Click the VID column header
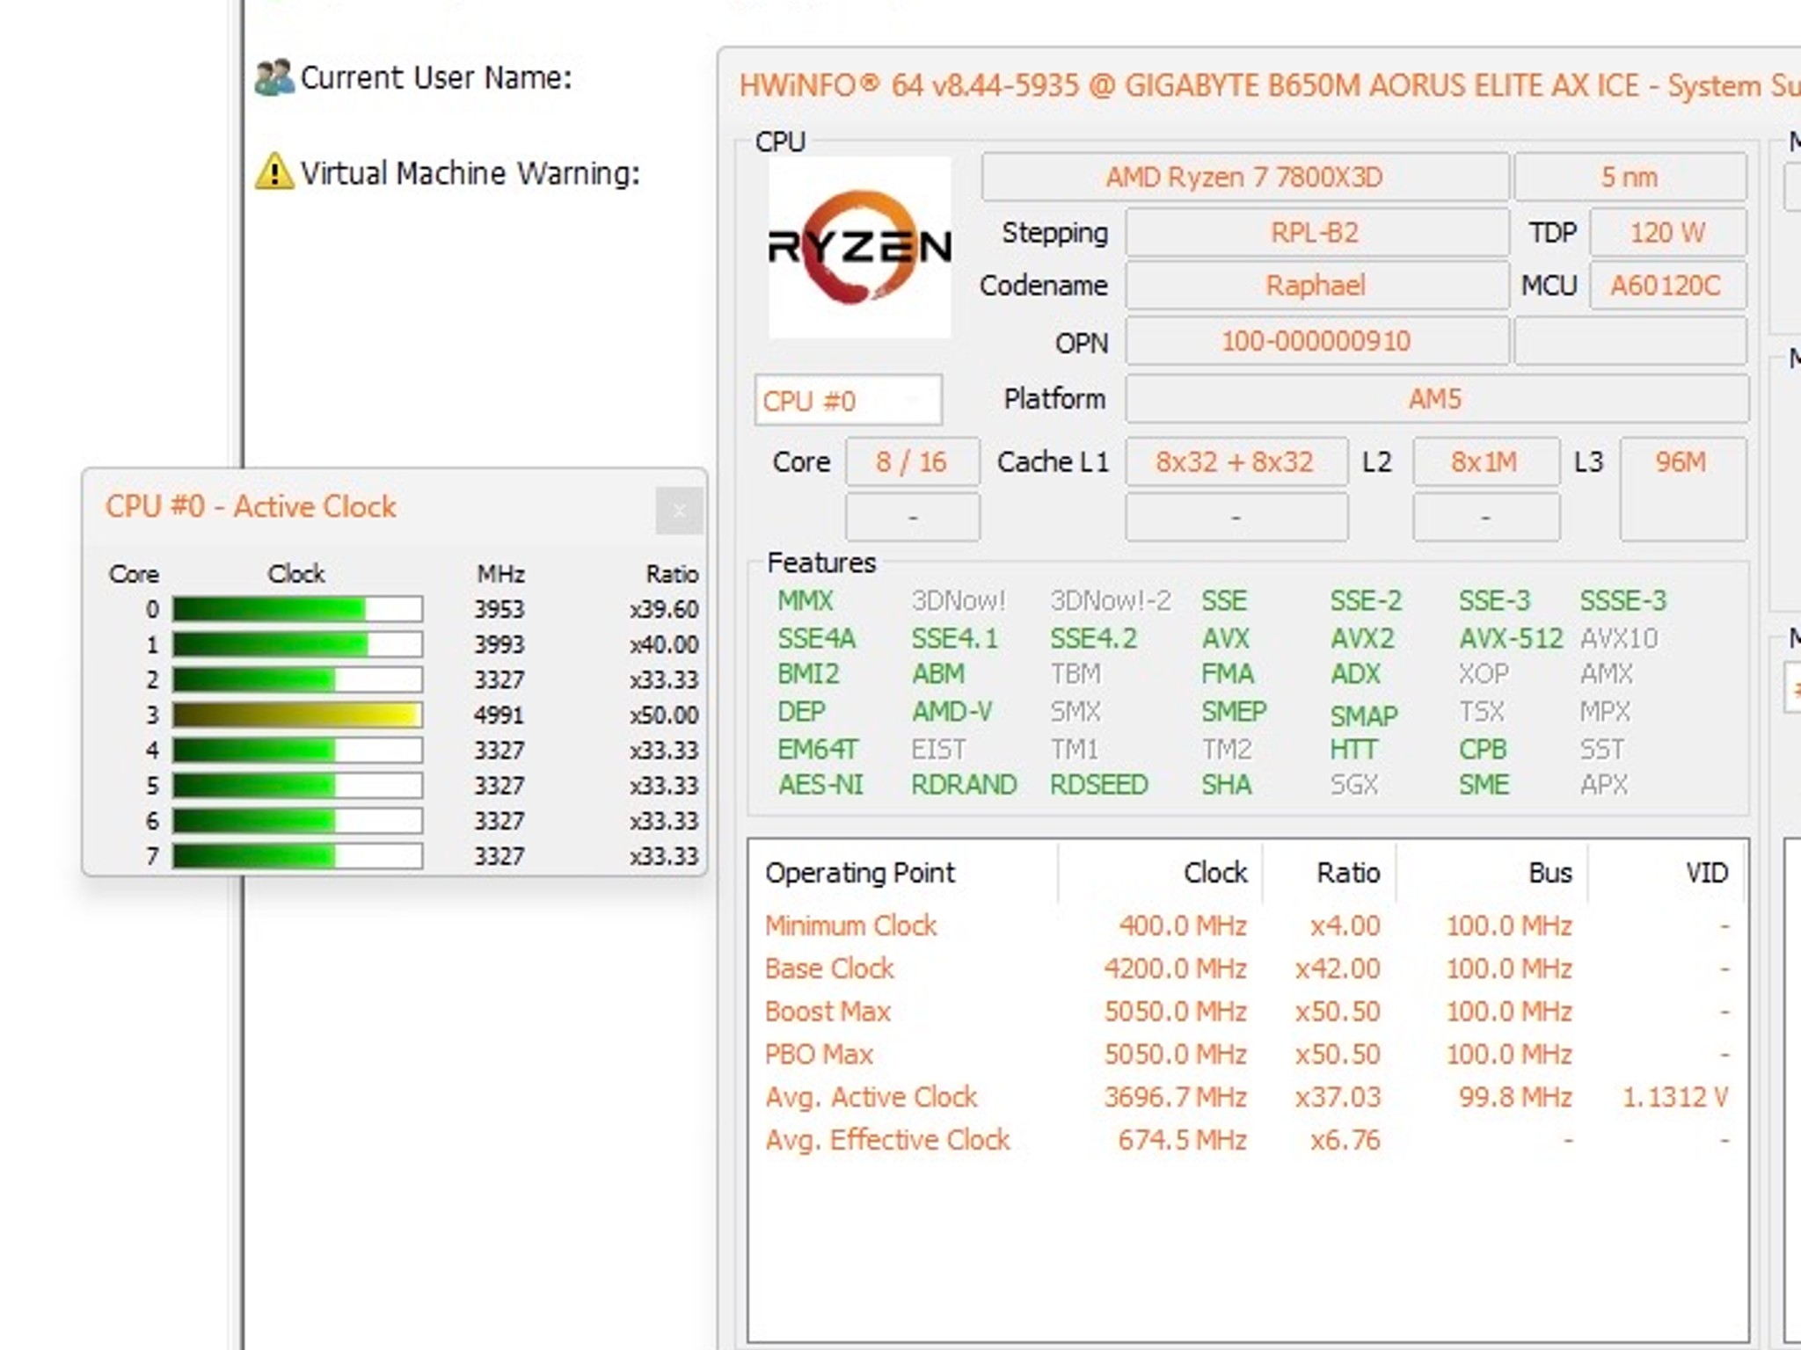The width and height of the screenshot is (1801, 1350). pos(1665,873)
